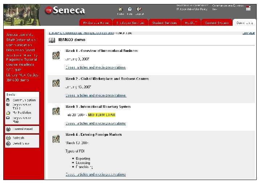Open the Week 4 content item icon
Viewport: 261px width, 196px height.
(x=56, y=139)
